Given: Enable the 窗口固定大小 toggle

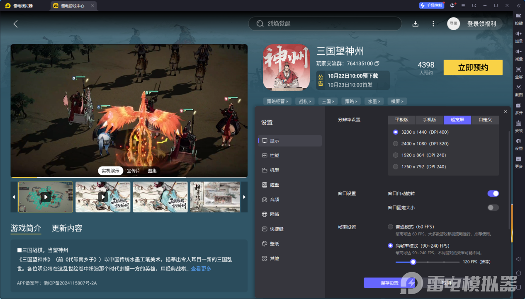Looking at the screenshot, I should pyautogui.click(x=493, y=208).
